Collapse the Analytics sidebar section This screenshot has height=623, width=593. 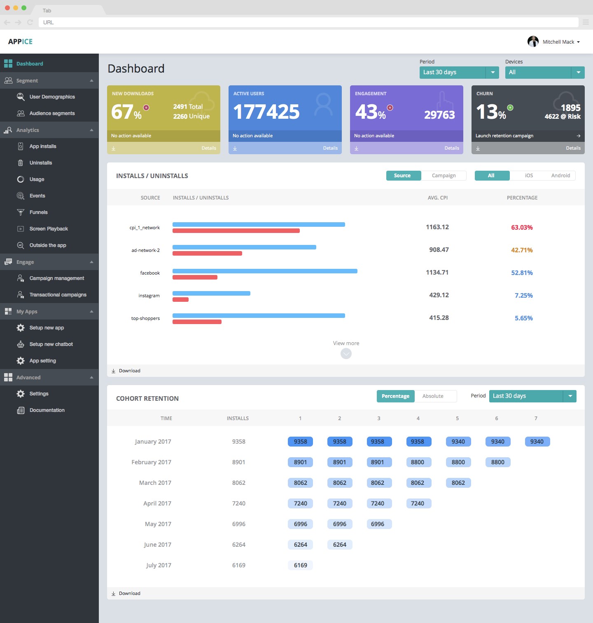[91, 130]
